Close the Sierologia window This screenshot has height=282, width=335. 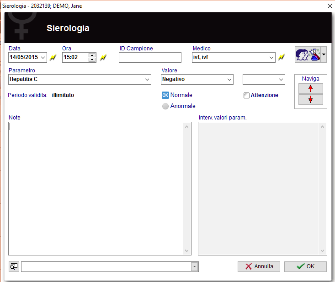tap(330, 6)
